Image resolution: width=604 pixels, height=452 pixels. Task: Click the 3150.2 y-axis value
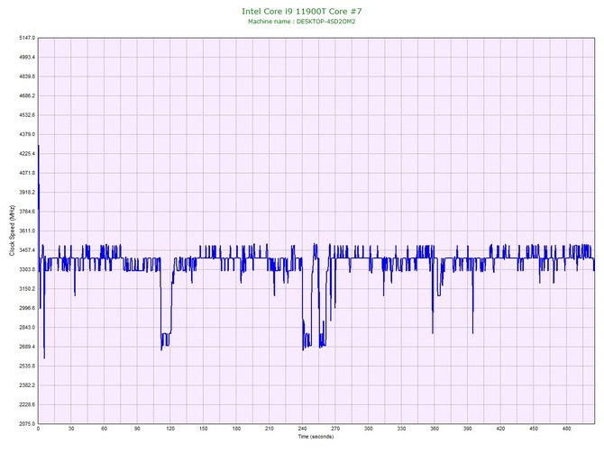[x=27, y=289]
